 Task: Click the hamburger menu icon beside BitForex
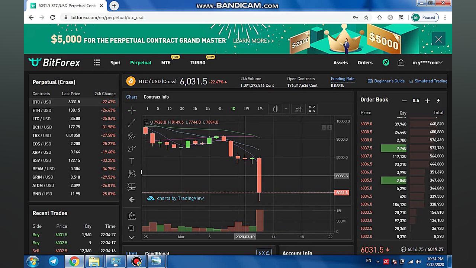pyautogui.click(x=97, y=63)
